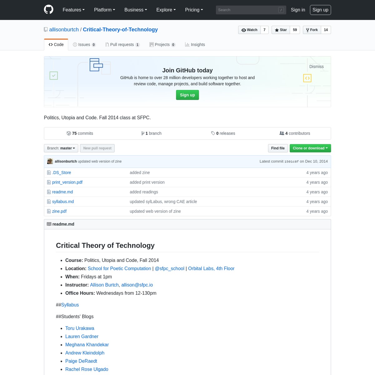Click allisonburtch's avatar in the commit bar

[50, 161]
